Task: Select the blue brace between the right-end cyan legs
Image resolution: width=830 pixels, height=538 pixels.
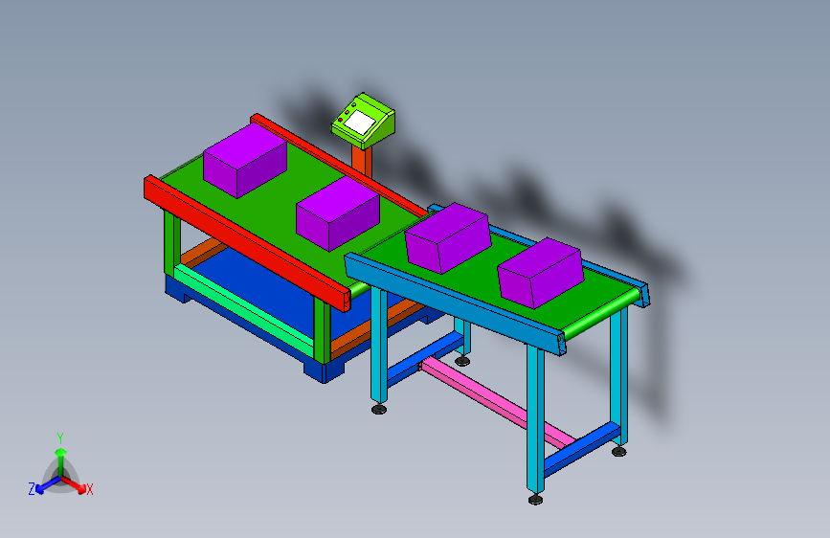Action: click(x=581, y=449)
